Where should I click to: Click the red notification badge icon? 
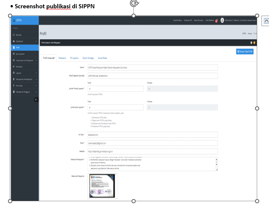[x=216, y=21]
